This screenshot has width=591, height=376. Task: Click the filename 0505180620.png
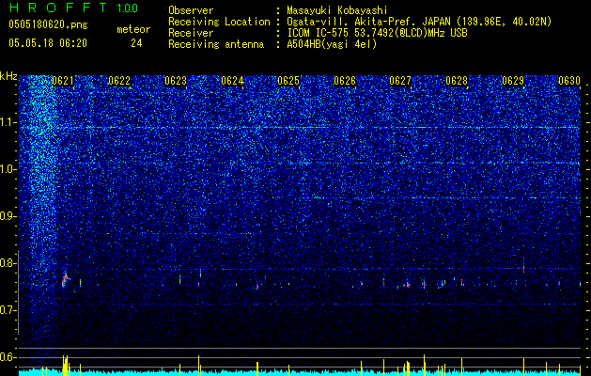(48, 24)
